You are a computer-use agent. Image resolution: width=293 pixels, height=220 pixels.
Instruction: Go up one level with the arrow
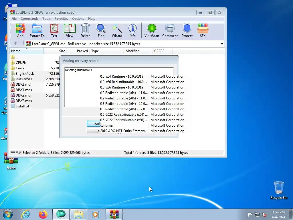[16, 44]
